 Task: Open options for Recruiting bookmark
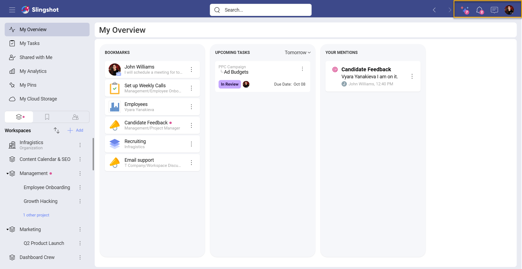[191, 144]
